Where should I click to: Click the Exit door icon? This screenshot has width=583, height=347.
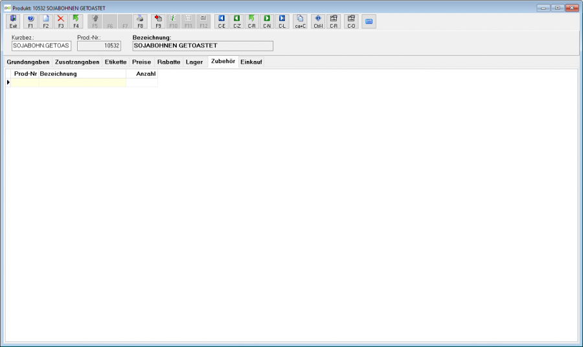pos(13,21)
